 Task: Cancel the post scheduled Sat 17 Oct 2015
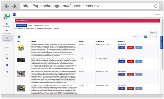click(130, 88)
